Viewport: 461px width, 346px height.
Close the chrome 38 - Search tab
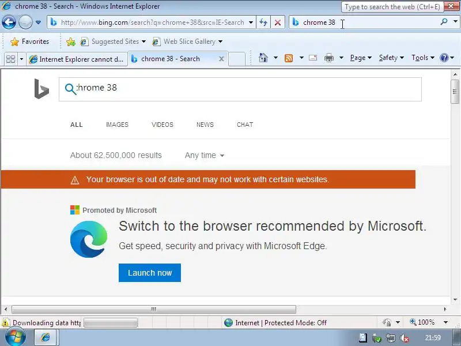tap(221, 59)
